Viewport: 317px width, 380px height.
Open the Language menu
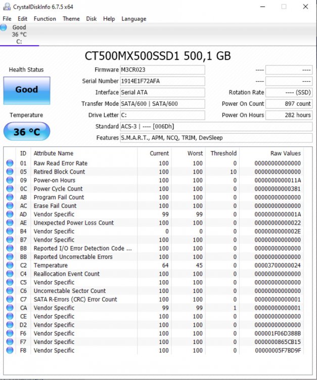133,19
